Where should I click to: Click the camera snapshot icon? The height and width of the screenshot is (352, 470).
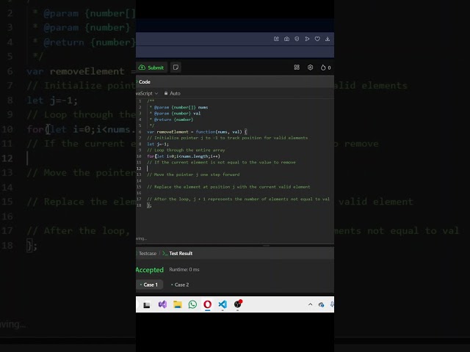coord(286,39)
